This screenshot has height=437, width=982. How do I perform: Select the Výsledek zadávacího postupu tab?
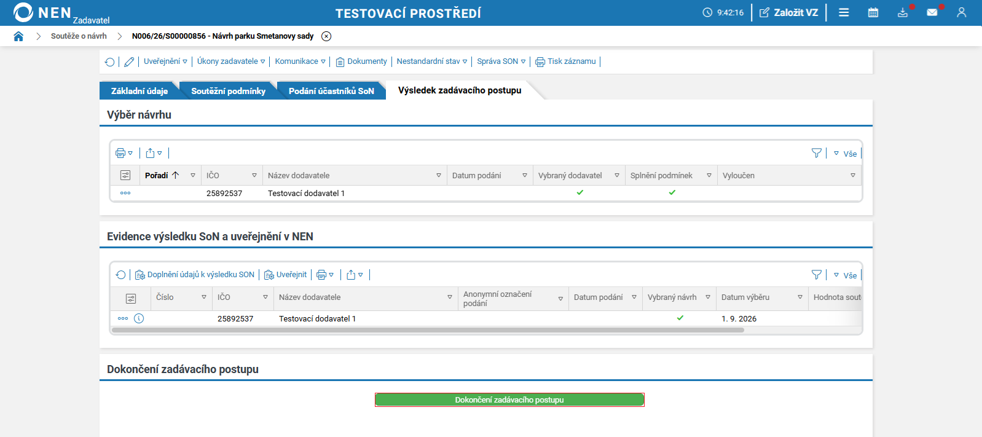[460, 90]
